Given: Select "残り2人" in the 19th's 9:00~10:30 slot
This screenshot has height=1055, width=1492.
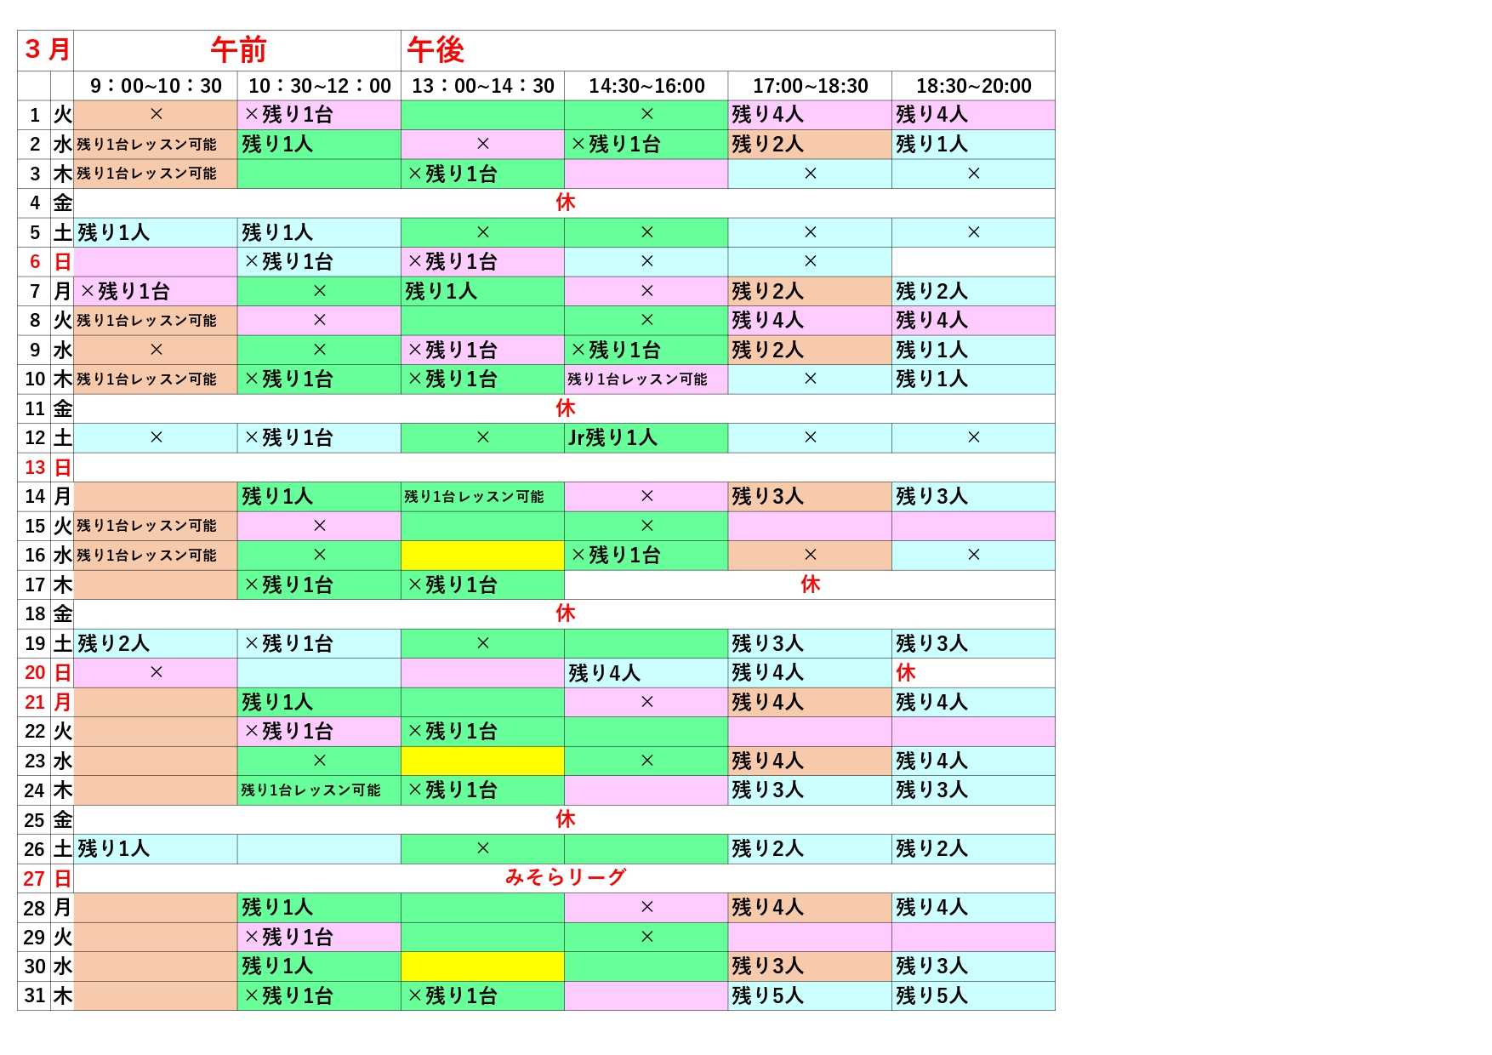Looking at the screenshot, I should coord(113,643).
